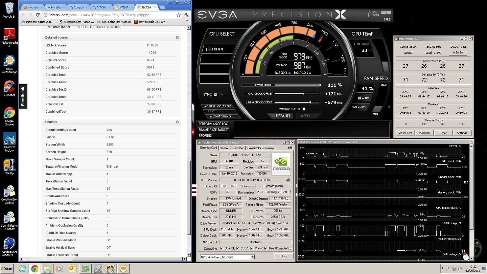This screenshot has height=274, width=487.
Task: Enable Windows Start Up checkbox
Action: pyautogui.click(x=304, y=109)
